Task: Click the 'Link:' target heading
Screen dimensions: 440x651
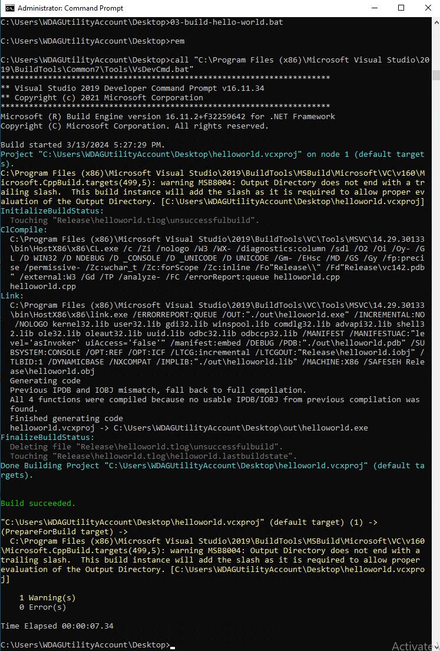Action: 12,295
